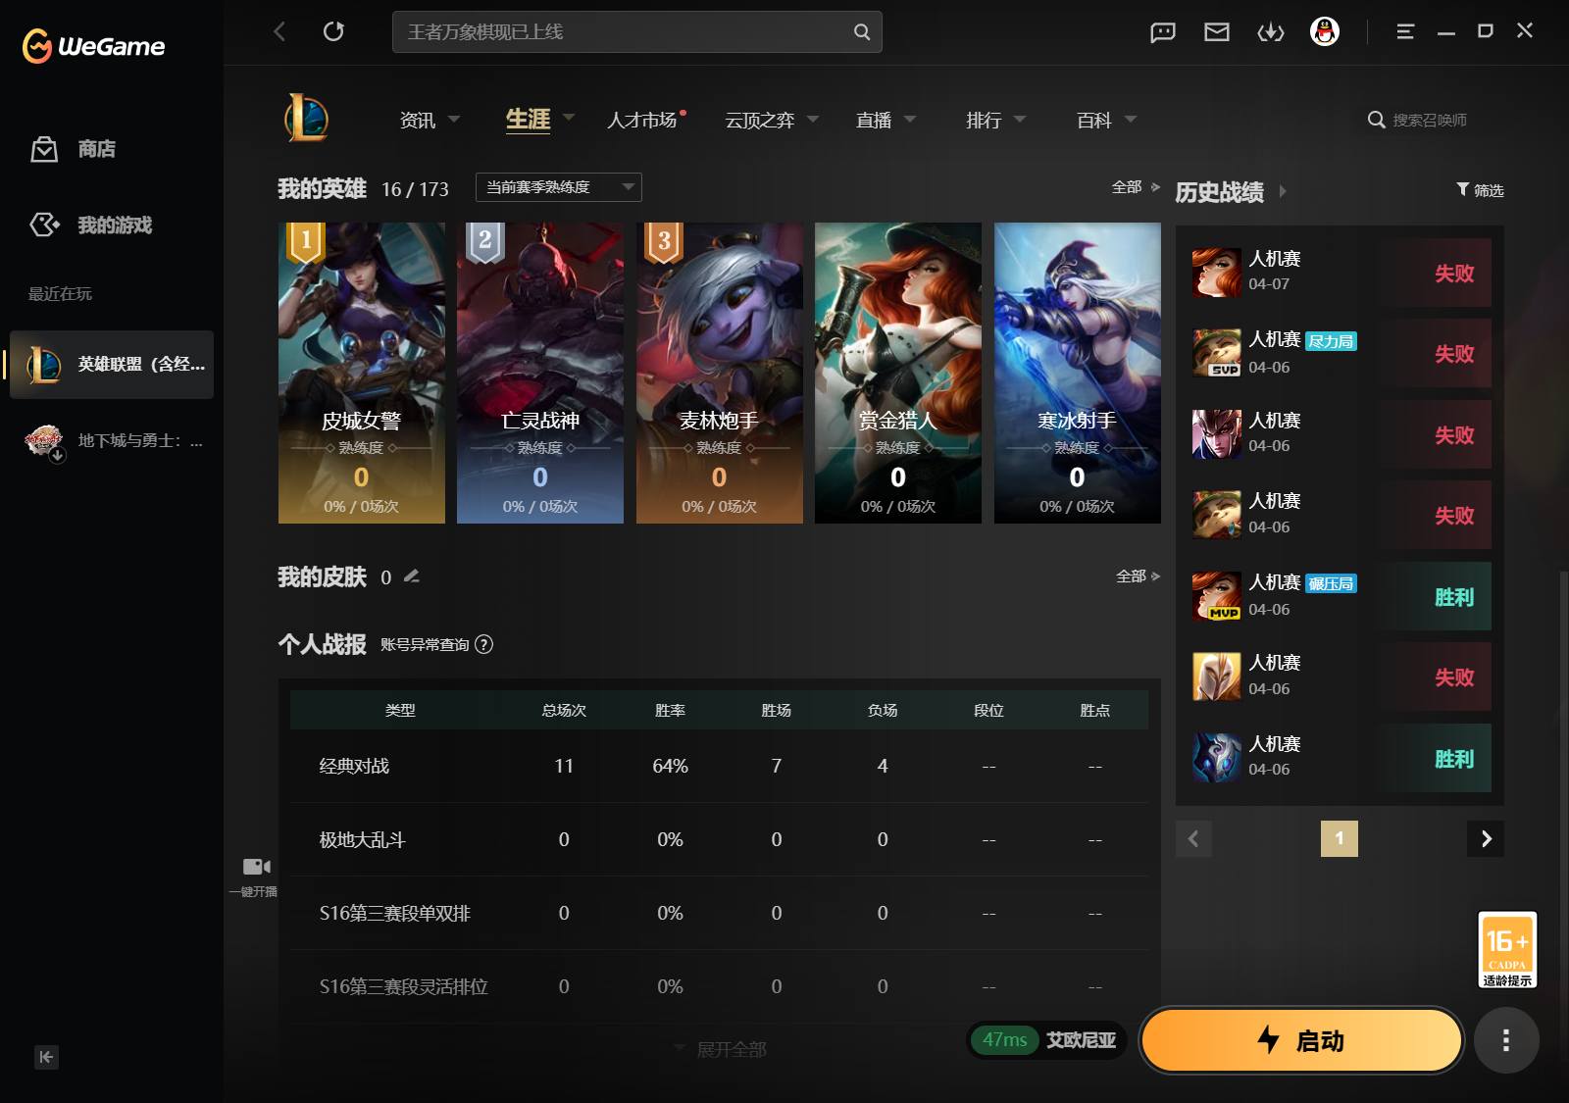1569x1103 pixels.
Task: Open the 排行 tab
Action: click(x=984, y=120)
